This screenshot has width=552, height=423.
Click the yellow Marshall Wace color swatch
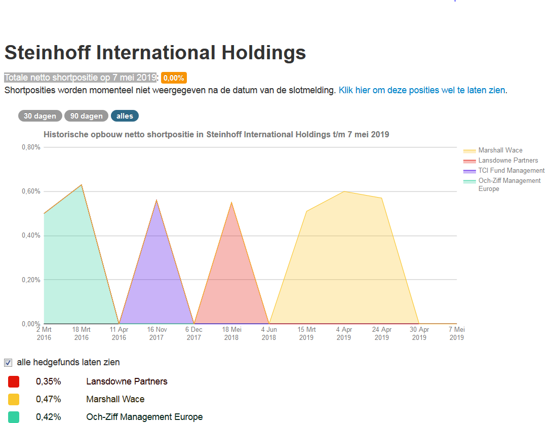[13, 399]
